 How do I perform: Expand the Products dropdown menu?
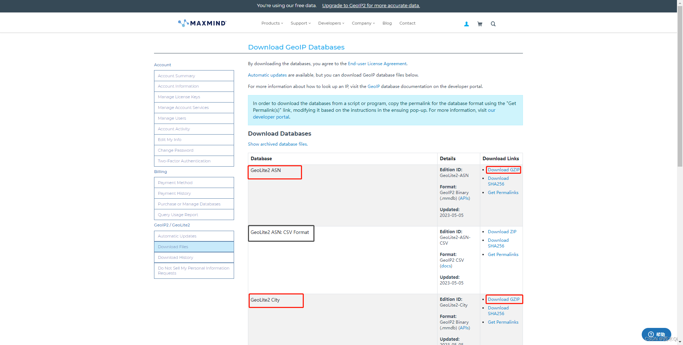tap(272, 23)
